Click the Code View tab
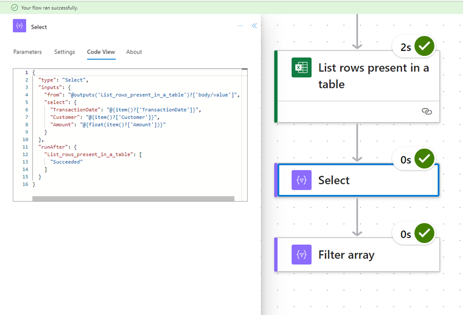463x315 pixels. click(x=101, y=52)
